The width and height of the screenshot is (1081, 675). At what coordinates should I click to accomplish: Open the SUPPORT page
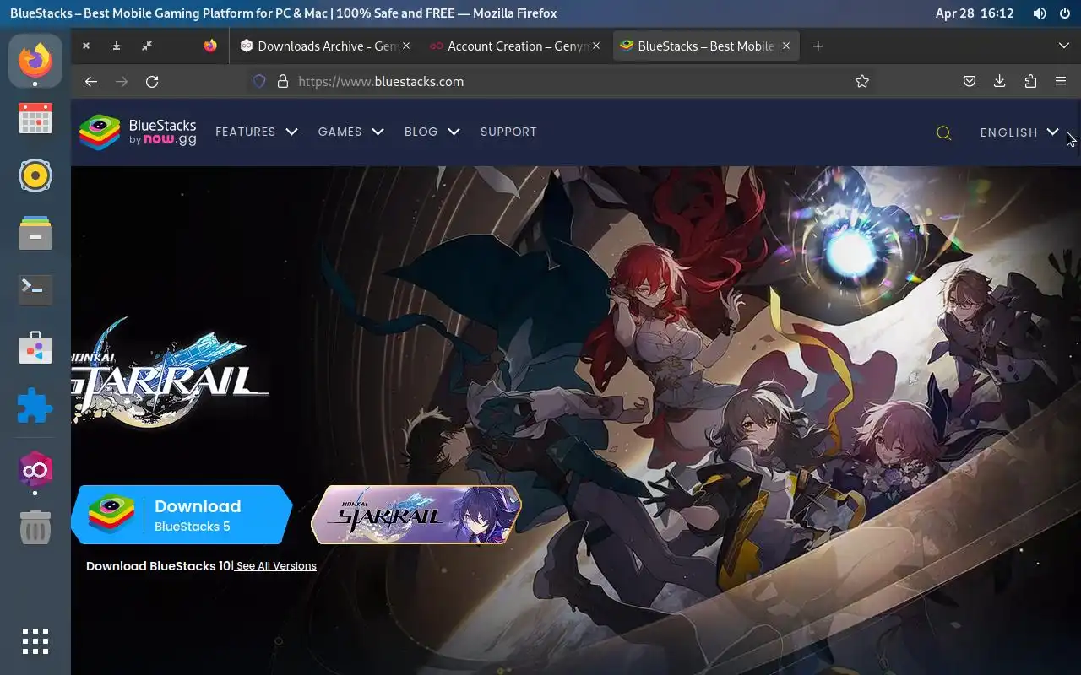pos(508,132)
